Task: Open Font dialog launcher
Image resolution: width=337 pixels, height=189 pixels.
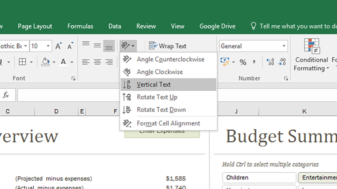Action: coord(73,79)
